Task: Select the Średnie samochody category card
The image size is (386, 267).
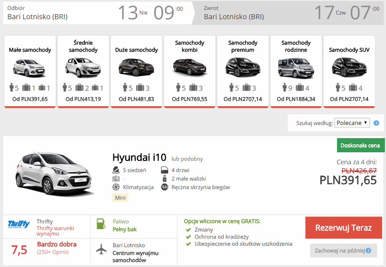Action: [x=83, y=71]
